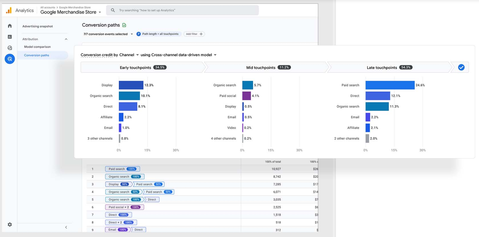Click the search Analytics input field
479x237 pixels.
pyautogui.click(x=182, y=10)
